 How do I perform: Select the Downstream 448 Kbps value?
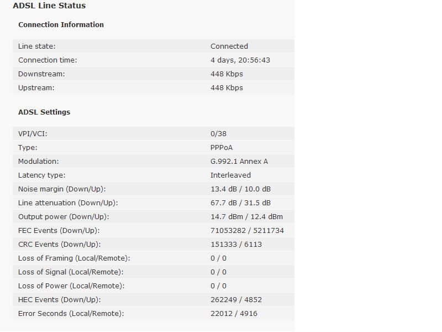tap(227, 74)
